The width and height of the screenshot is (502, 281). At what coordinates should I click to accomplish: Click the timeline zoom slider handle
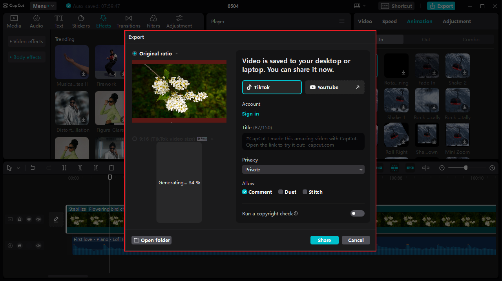(x=465, y=168)
